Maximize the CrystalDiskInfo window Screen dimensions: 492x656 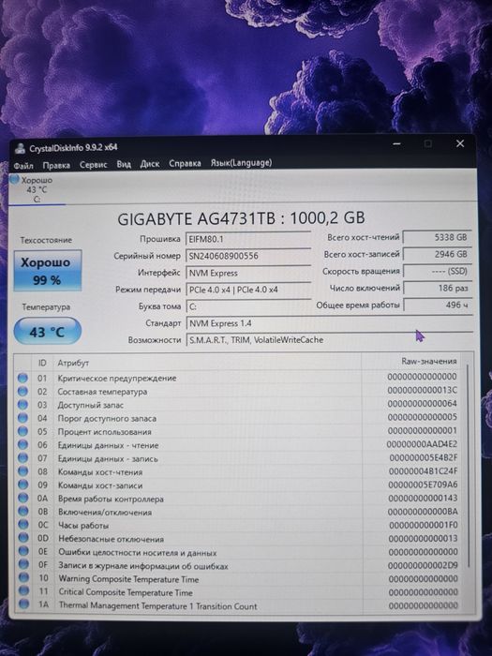tap(428, 144)
